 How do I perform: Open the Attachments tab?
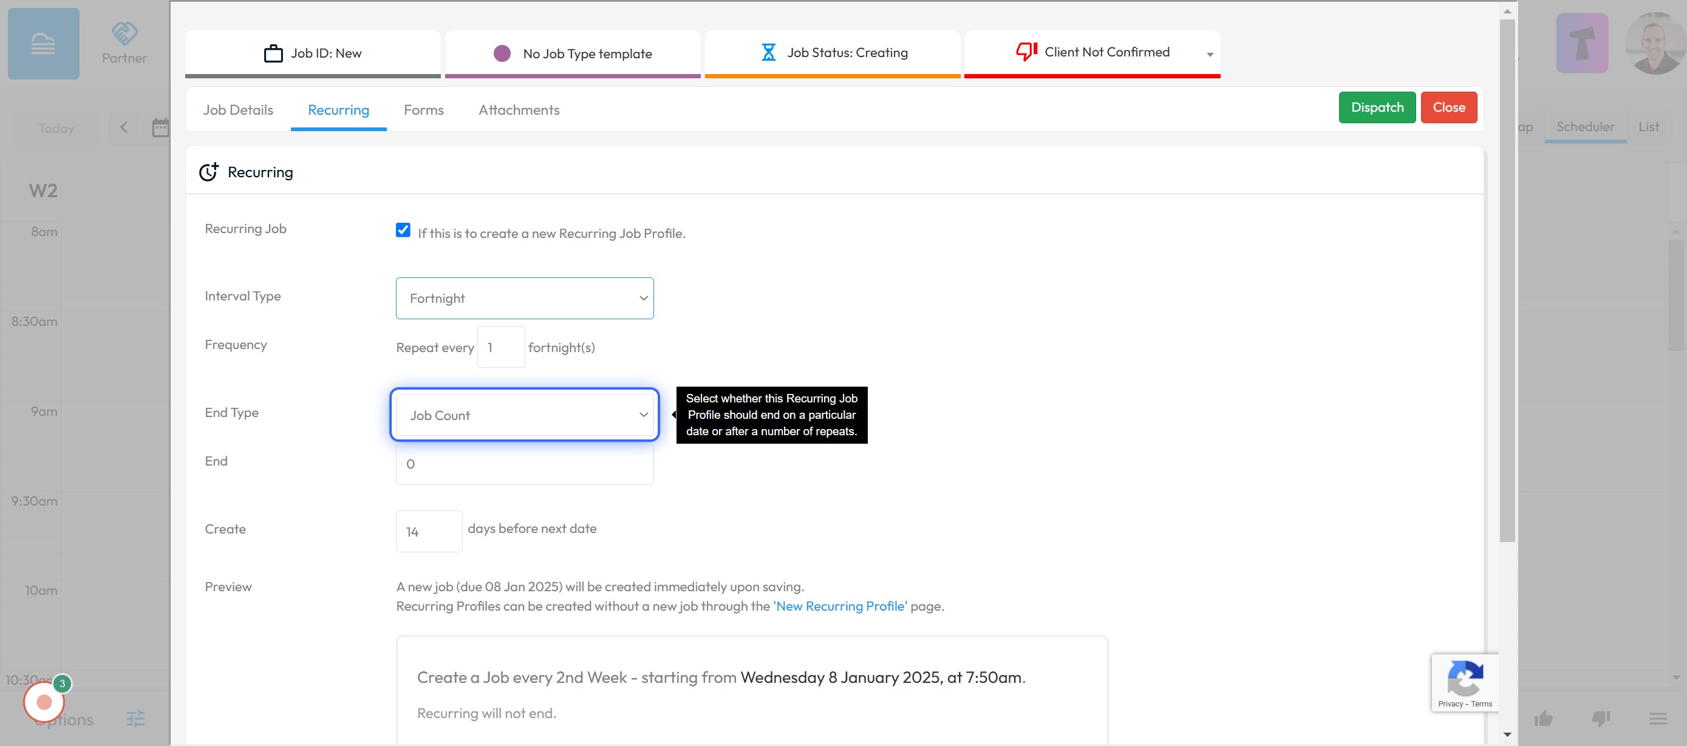[x=519, y=110]
